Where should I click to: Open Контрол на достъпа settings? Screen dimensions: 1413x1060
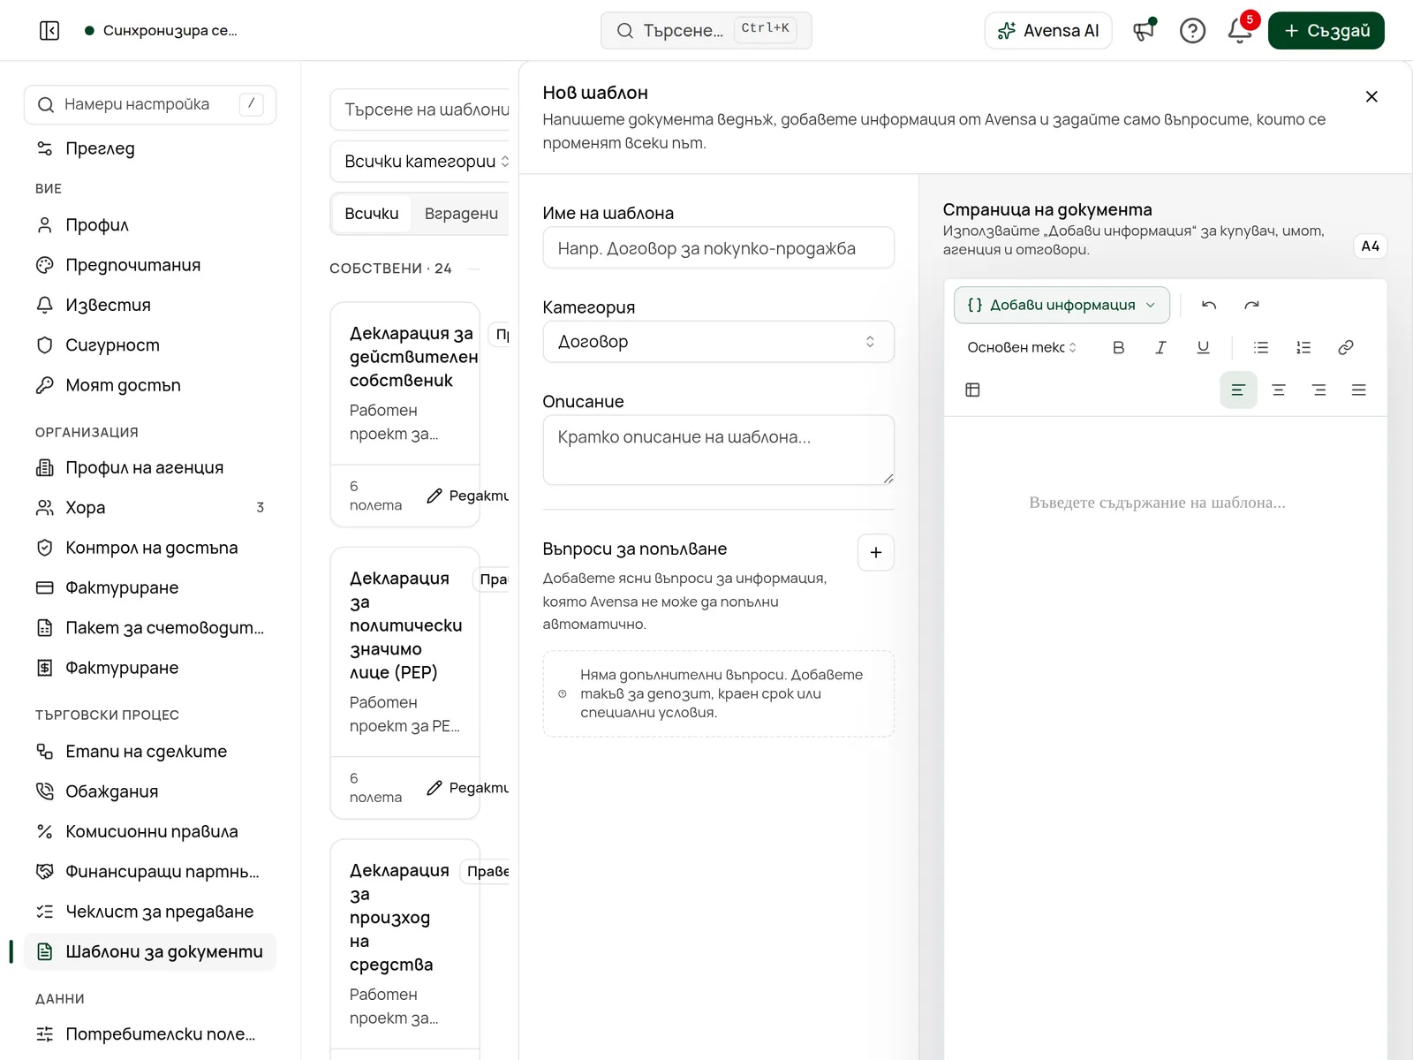pos(150,548)
